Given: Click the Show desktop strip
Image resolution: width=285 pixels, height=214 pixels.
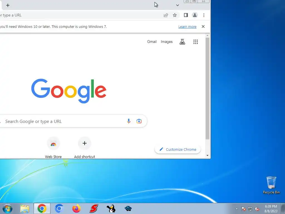Looking at the screenshot, I should pyautogui.click(x=283, y=208).
